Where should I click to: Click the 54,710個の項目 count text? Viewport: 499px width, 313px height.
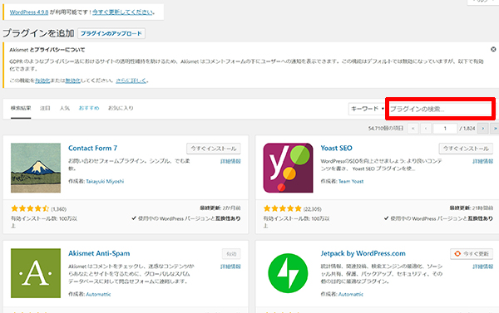click(x=386, y=129)
